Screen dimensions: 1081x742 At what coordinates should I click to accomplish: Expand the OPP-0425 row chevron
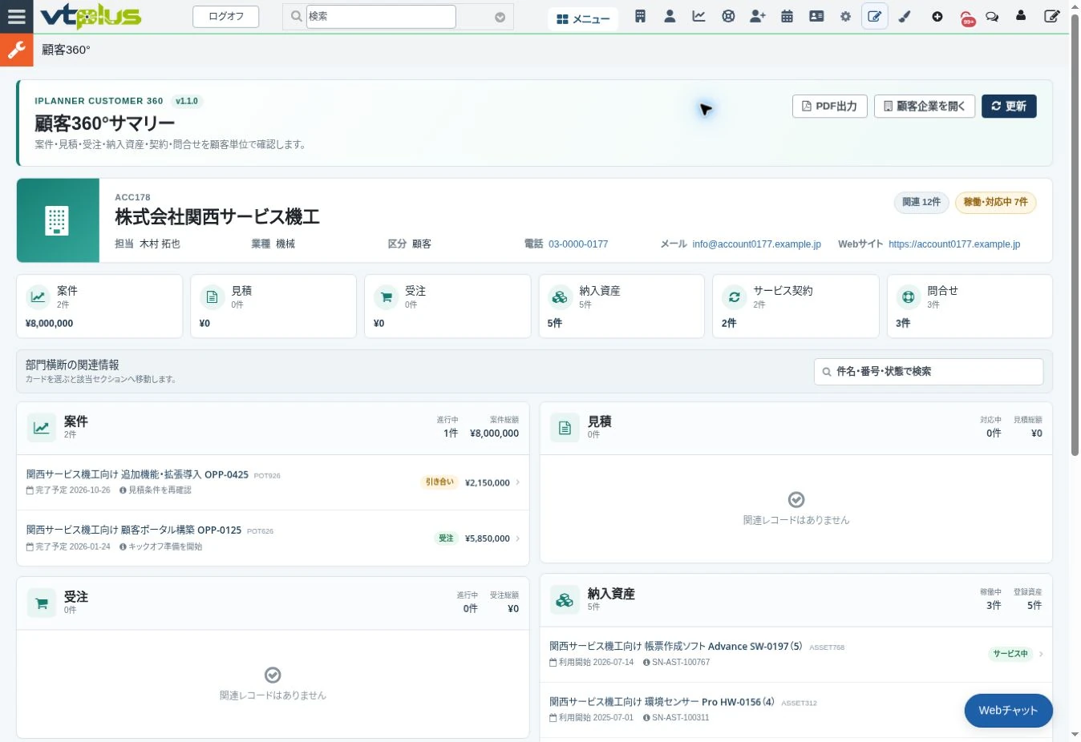coord(517,482)
